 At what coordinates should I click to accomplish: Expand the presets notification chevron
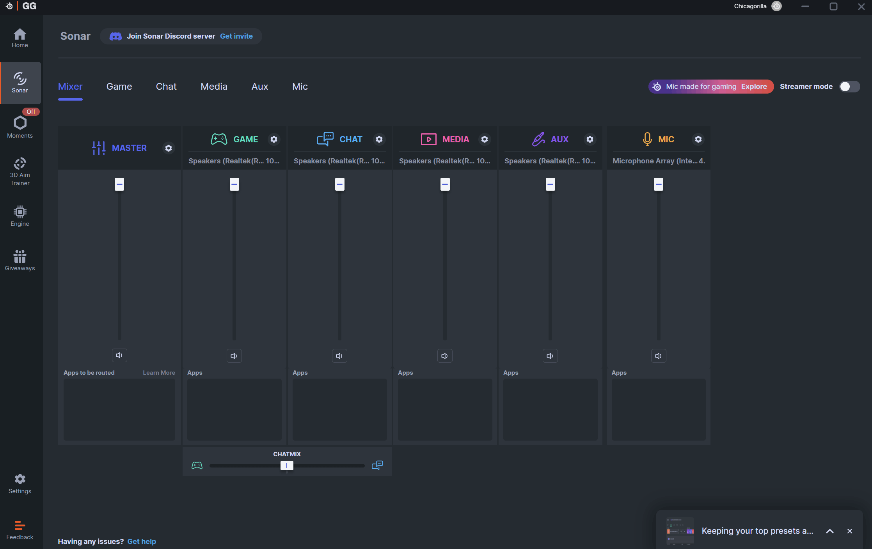click(830, 531)
